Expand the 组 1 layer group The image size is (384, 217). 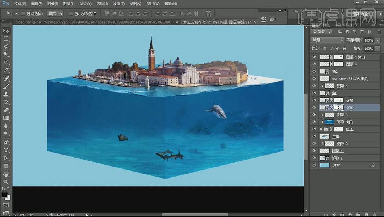click(321, 129)
